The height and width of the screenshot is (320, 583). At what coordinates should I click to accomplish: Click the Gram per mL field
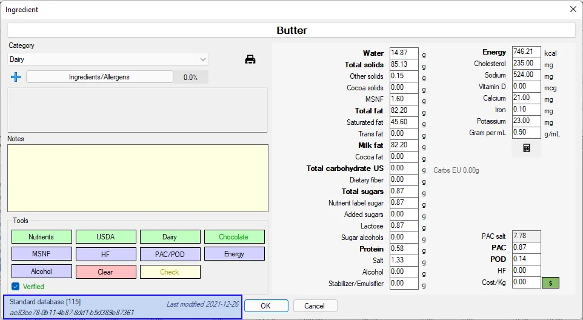click(526, 133)
